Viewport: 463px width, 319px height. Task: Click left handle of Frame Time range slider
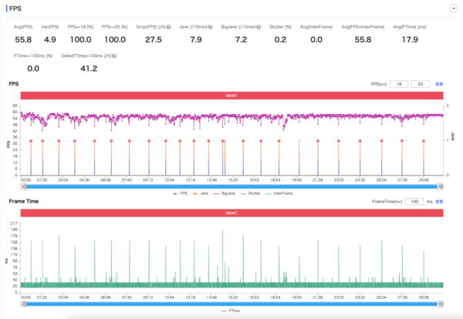pos(24,304)
